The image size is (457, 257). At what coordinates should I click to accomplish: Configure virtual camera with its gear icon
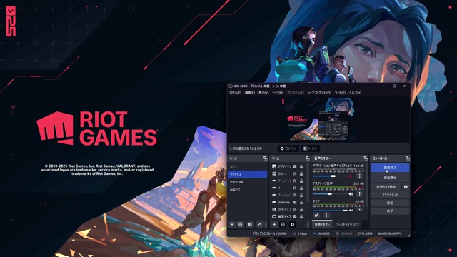coord(406,187)
